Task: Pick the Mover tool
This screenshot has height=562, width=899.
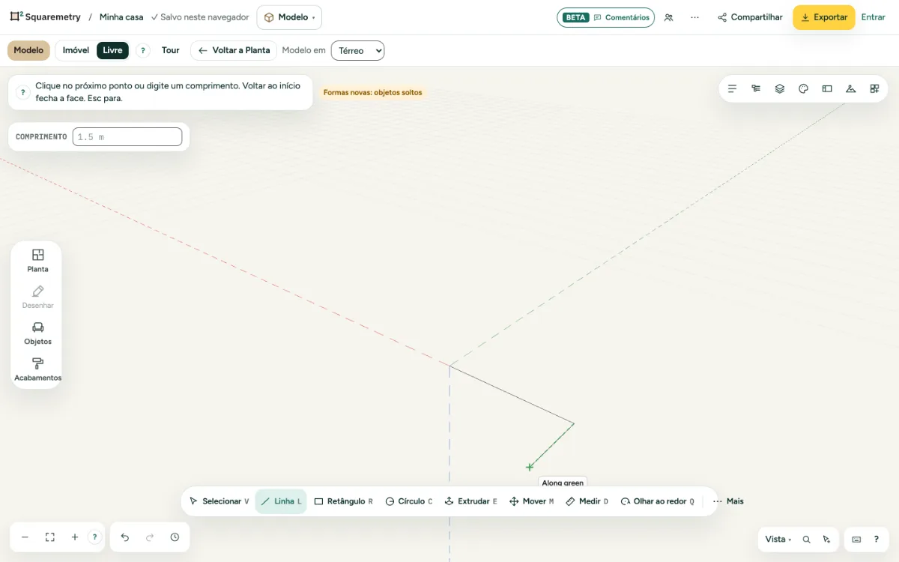Action: click(531, 501)
